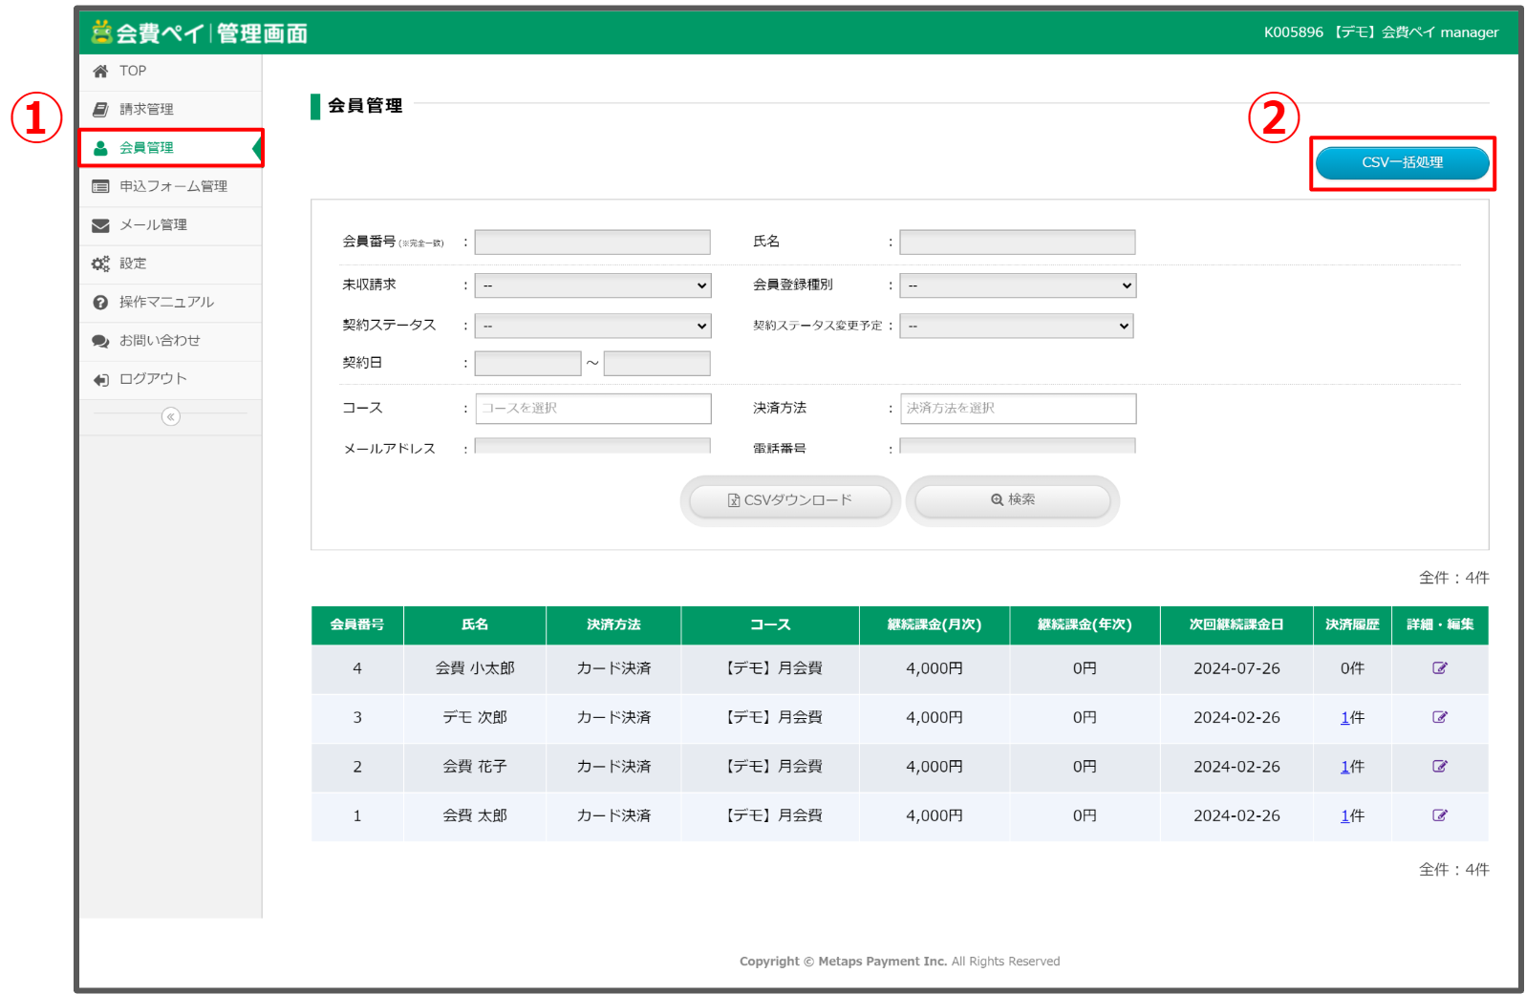Image resolution: width=1526 pixels, height=994 pixels.
Task: Open the 1件 payment history link for デモ 次郎
Action: pyautogui.click(x=1345, y=718)
